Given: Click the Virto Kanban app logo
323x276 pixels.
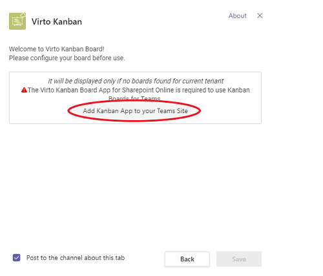Looking at the screenshot, I should (x=17, y=21).
